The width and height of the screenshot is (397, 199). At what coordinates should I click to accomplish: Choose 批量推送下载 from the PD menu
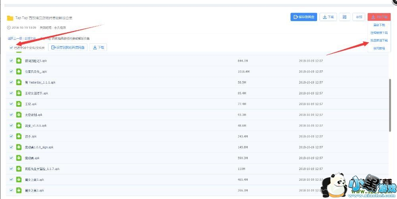click(379, 40)
